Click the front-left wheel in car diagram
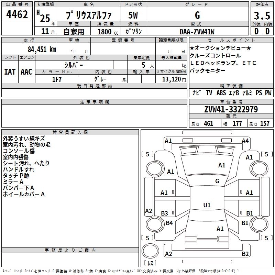Screen dimensions: 275x275 point(155,168)
